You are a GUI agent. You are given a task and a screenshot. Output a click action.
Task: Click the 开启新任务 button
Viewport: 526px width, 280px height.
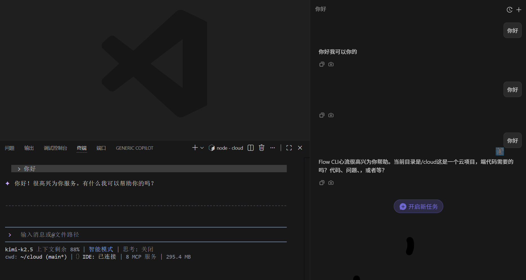(x=418, y=207)
